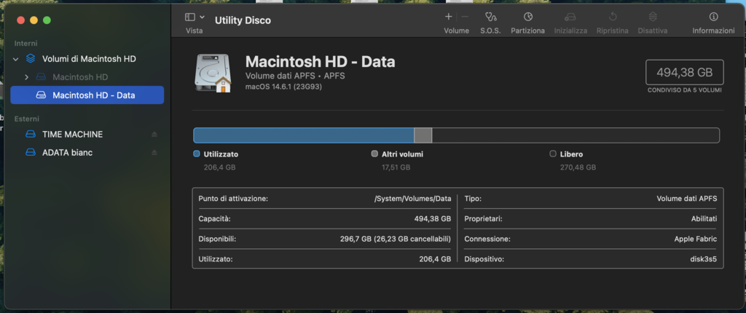
Task: Click the Esterni sidebar section header
Action: [27, 119]
